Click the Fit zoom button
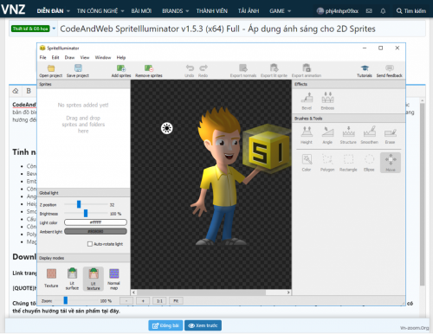The height and width of the screenshot is (334, 433). coord(176,301)
